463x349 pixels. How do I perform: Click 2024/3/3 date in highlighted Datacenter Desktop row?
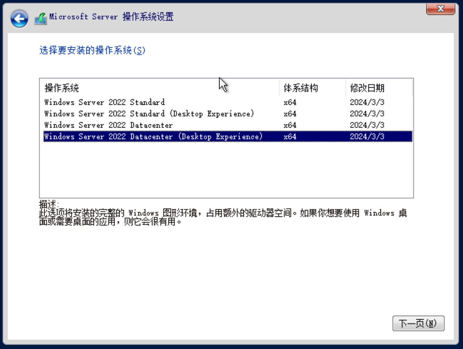pyautogui.click(x=367, y=136)
